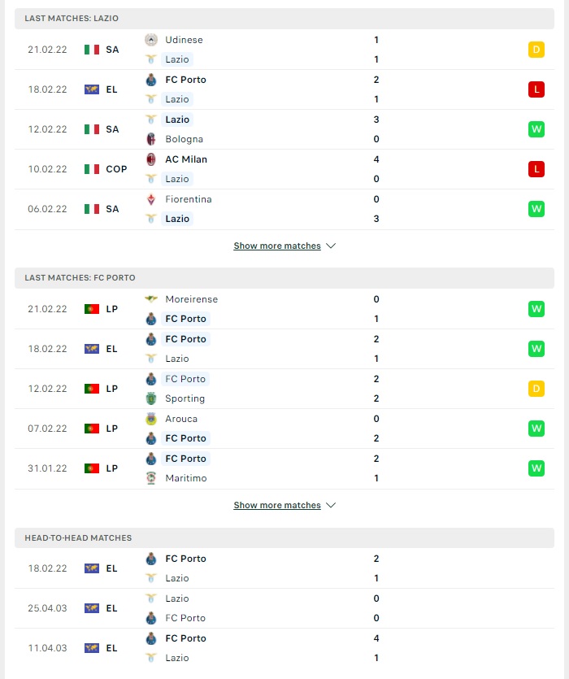This screenshot has width=569, height=679.
Task: Click the Italian flag beside COP
Action: coord(91,169)
